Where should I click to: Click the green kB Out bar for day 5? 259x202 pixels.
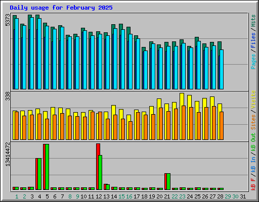(x=47, y=167)
